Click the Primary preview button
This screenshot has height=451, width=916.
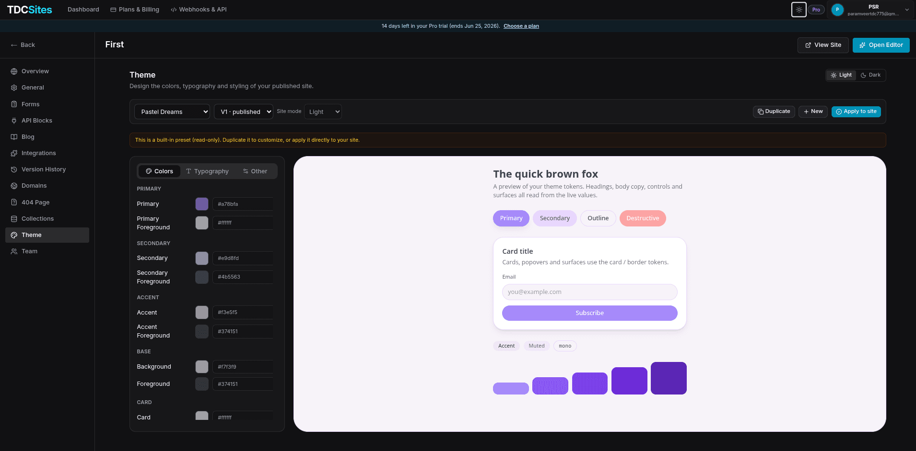(x=511, y=218)
